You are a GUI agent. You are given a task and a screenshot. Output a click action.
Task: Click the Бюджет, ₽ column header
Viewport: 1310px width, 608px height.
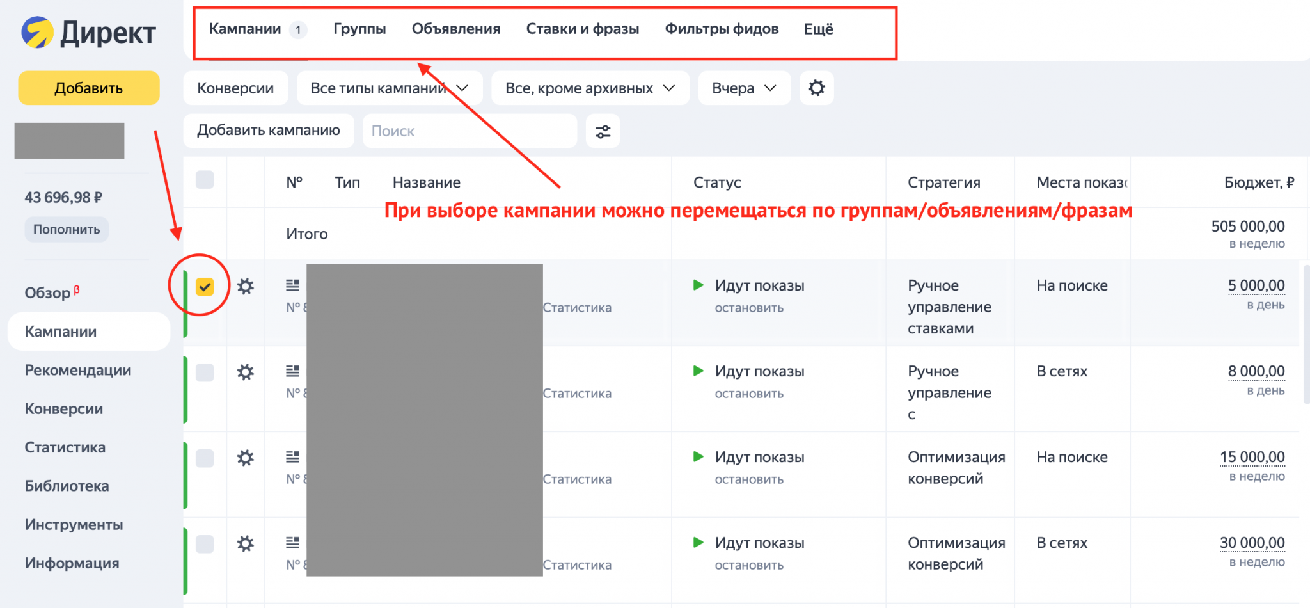[x=1259, y=182]
